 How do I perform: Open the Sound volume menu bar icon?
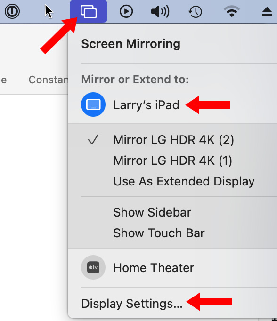point(160,11)
